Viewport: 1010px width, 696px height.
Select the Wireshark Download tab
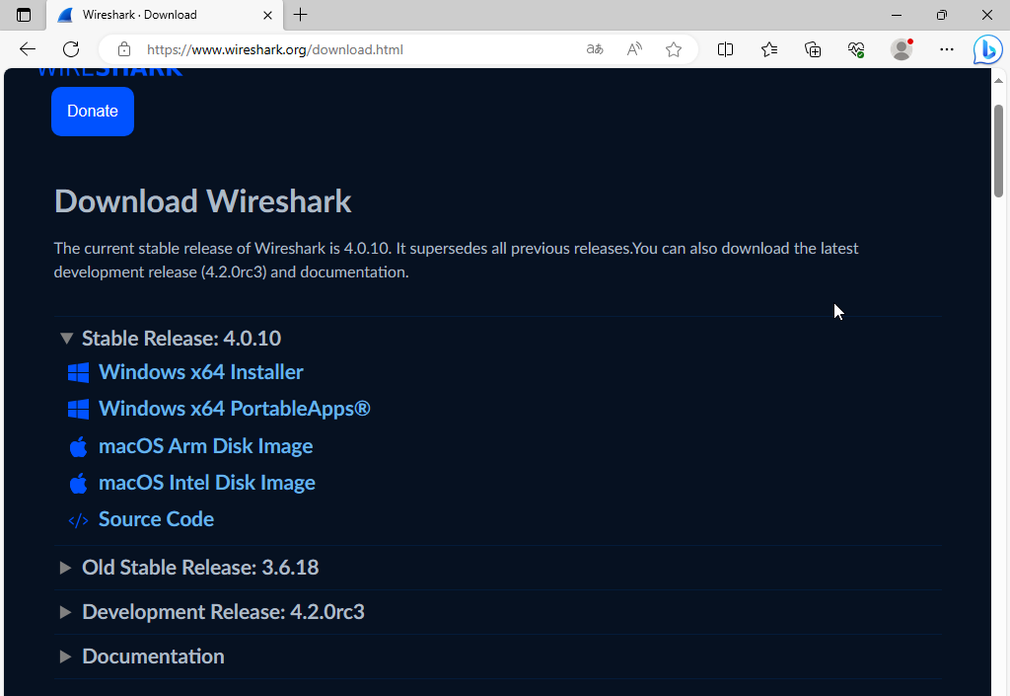(x=165, y=15)
